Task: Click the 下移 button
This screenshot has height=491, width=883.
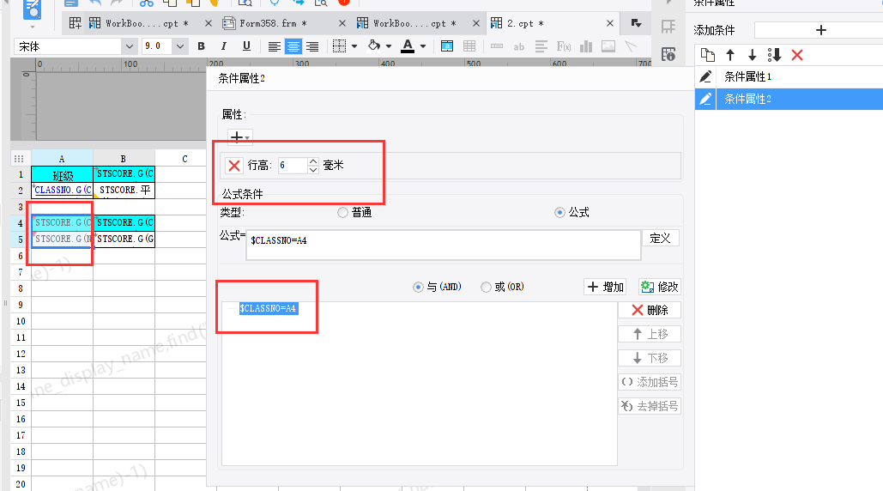Action: [650, 358]
